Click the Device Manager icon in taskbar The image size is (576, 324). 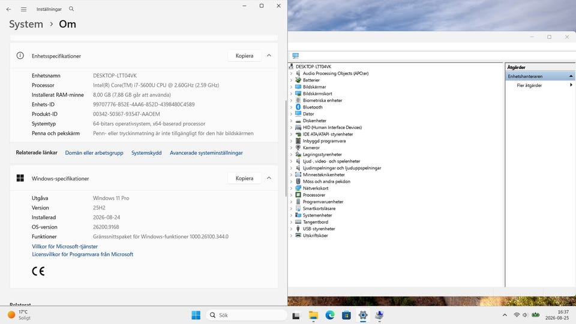click(379, 315)
